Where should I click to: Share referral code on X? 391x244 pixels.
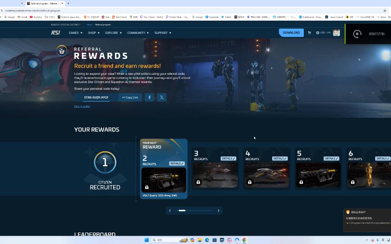pyautogui.click(x=162, y=97)
